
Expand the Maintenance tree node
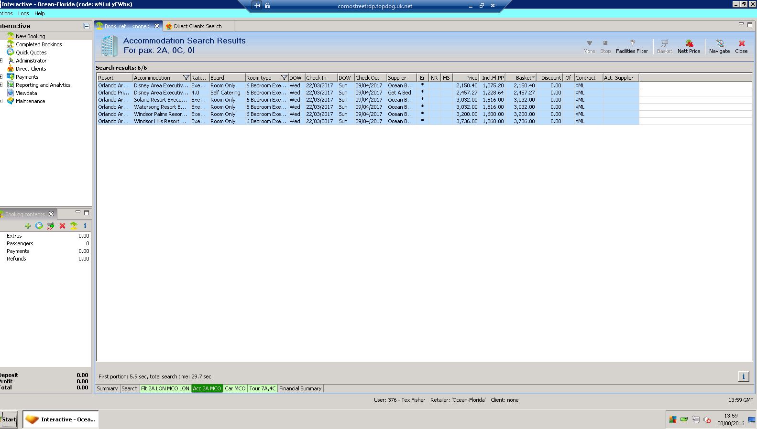(1, 101)
